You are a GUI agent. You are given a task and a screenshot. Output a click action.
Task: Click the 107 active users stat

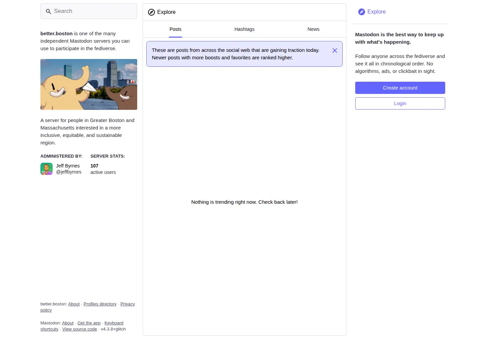point(103,169)
